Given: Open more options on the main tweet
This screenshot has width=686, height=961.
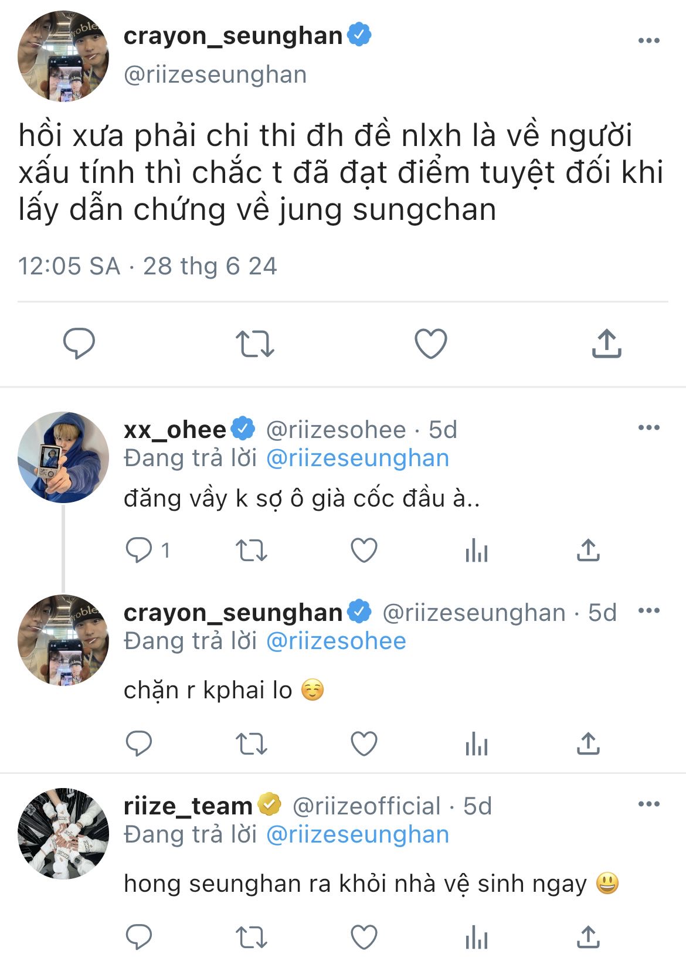Looking at the screenshot, I should [648, 40].
